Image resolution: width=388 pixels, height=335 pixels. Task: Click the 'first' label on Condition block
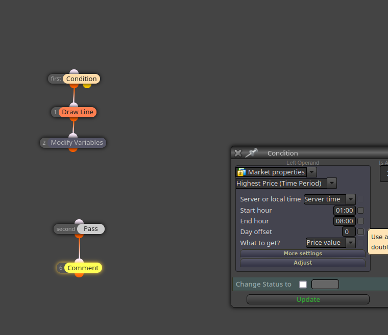pyautogui.click(x=56, y=79)
